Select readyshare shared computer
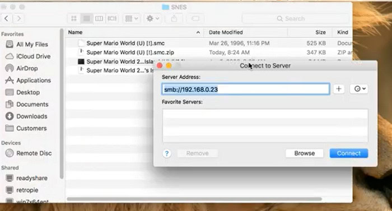Screen dimensions: 392x211 pos(32,178)
